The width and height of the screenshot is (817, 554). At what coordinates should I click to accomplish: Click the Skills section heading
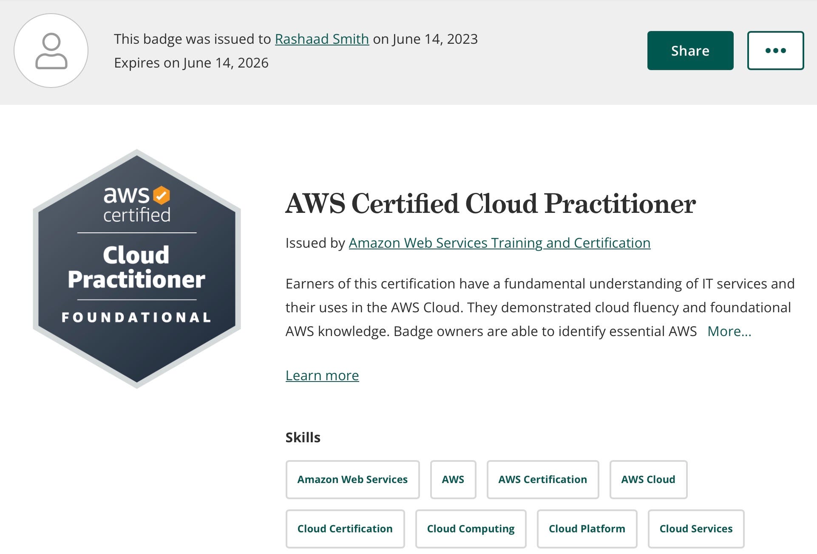(303, 438)
